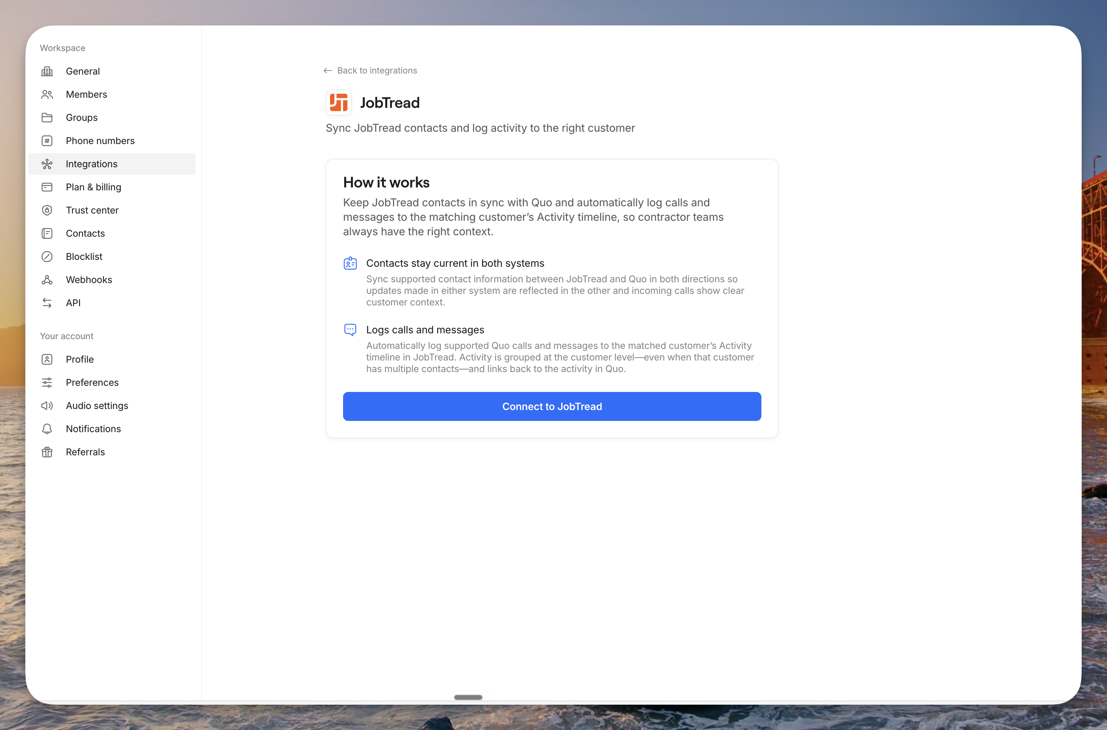
Task: Open Preferences page
Action: (x=112, y=383)
